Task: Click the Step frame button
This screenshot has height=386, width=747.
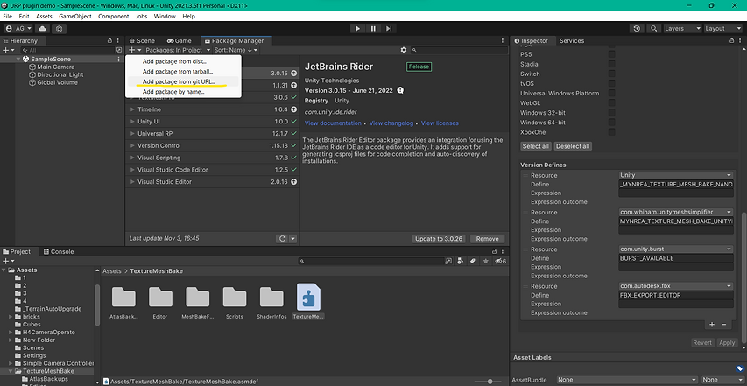Action: pos(389,29)
